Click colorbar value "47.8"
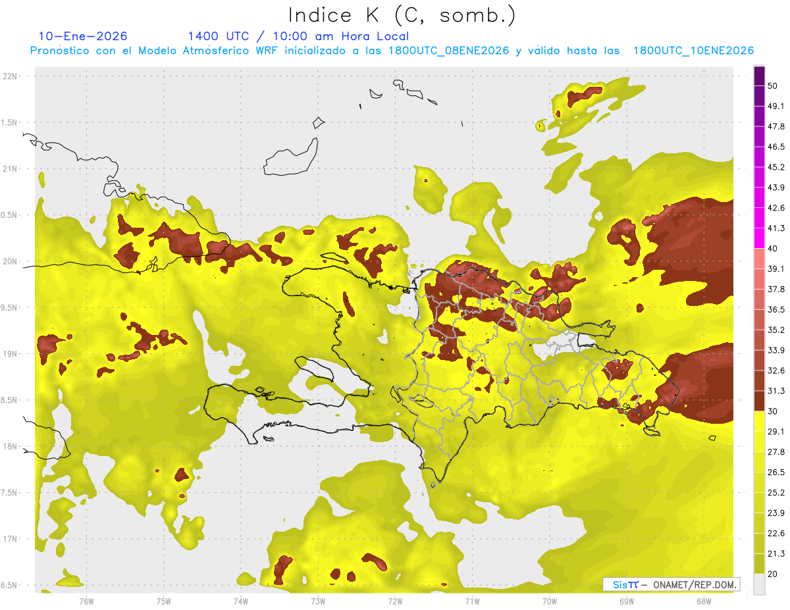790x610 pixels. coord(776,126)
